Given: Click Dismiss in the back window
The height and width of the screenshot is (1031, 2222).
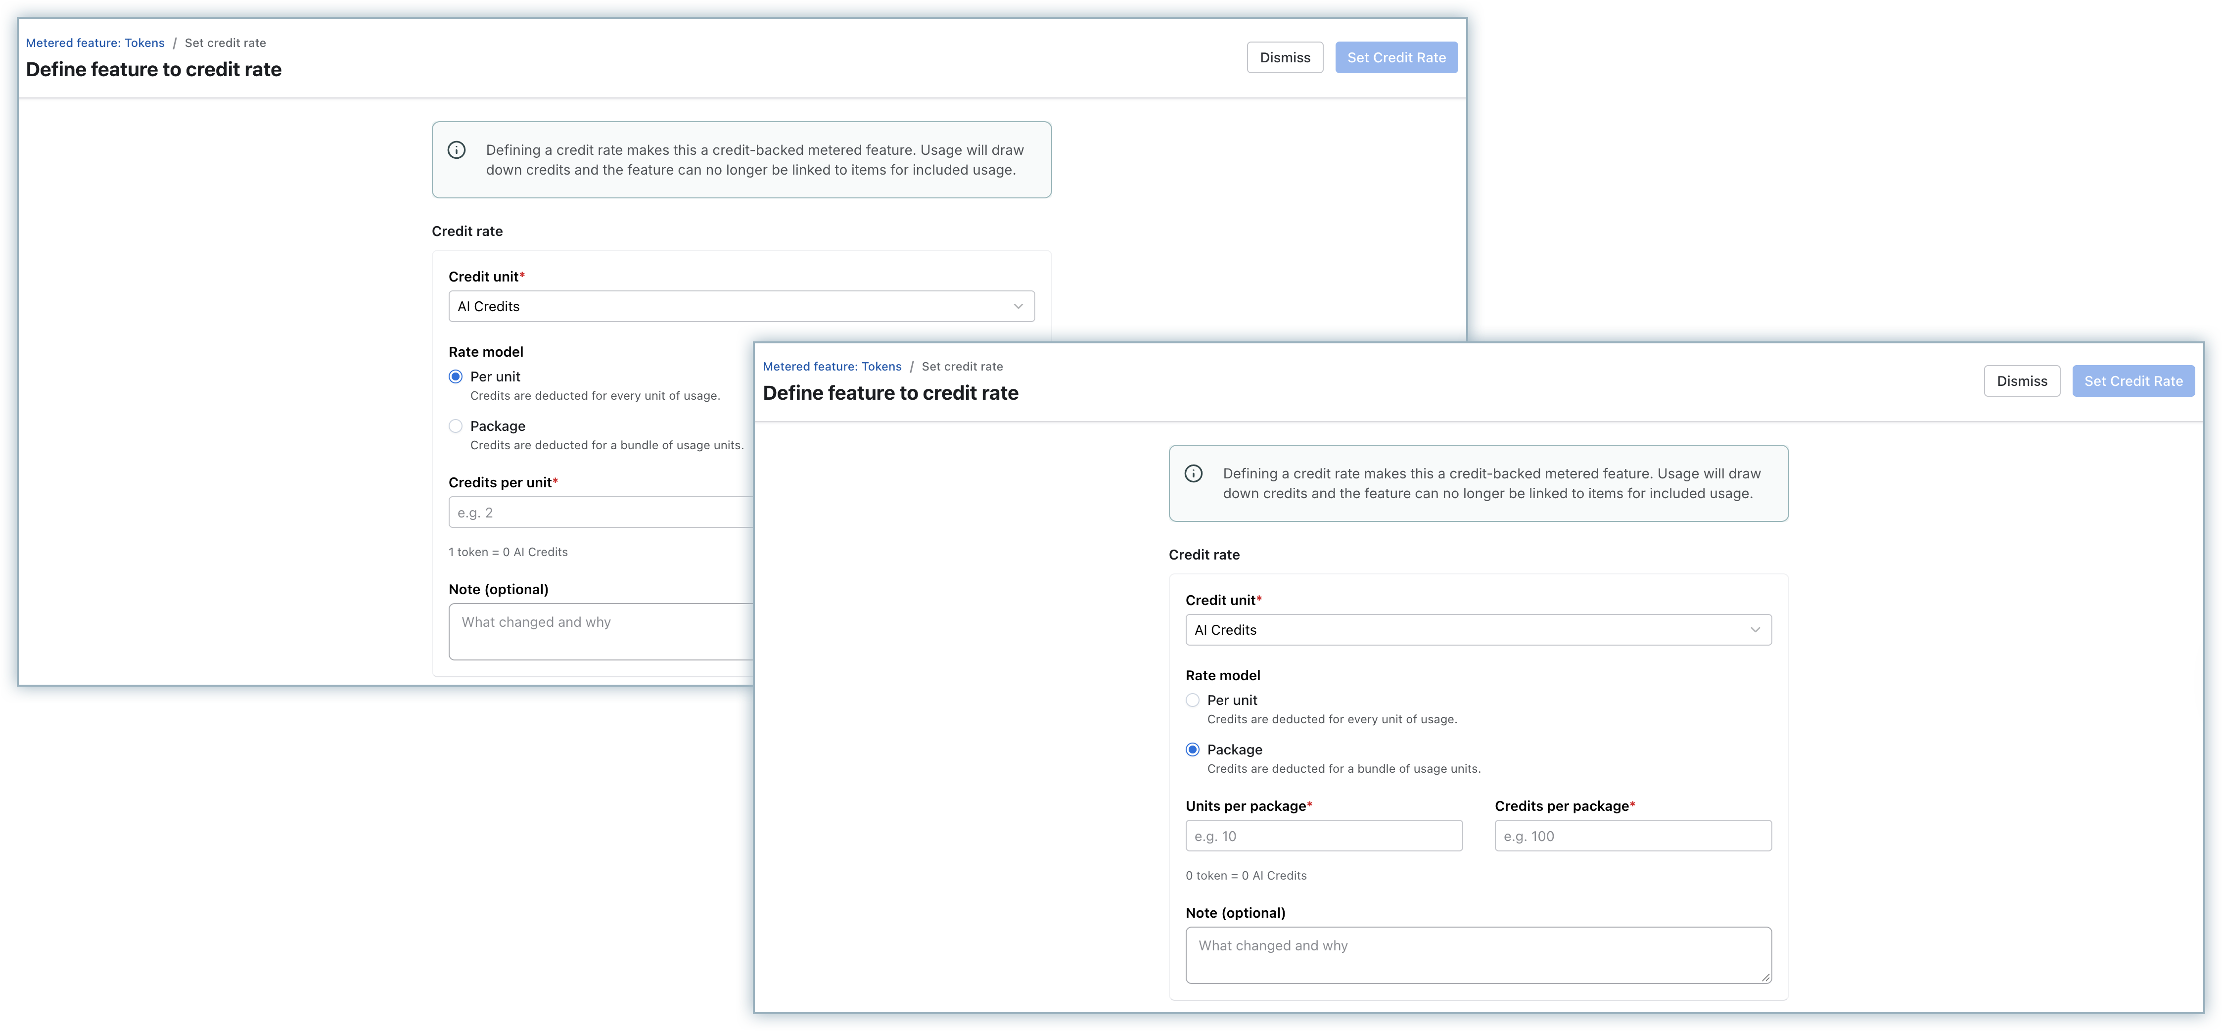Looking at the screenshot, I should [x=1285, y=58].
